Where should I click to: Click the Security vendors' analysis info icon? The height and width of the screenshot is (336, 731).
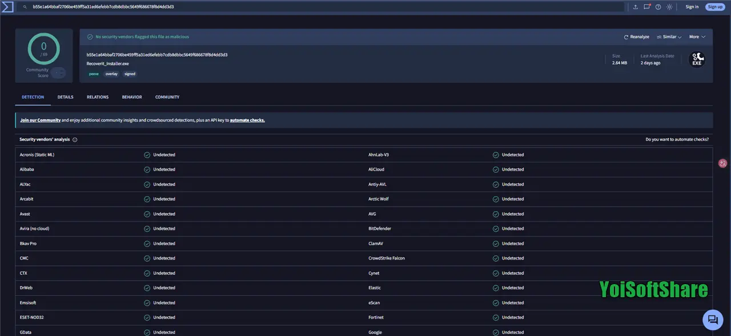pos(75,139)
